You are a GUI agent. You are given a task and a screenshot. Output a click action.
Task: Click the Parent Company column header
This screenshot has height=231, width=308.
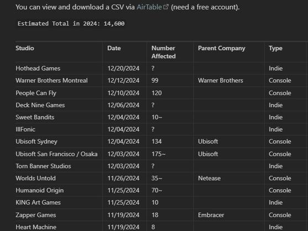221,48
